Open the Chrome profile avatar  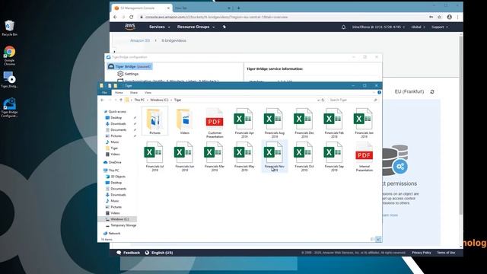tap(449, 17)
